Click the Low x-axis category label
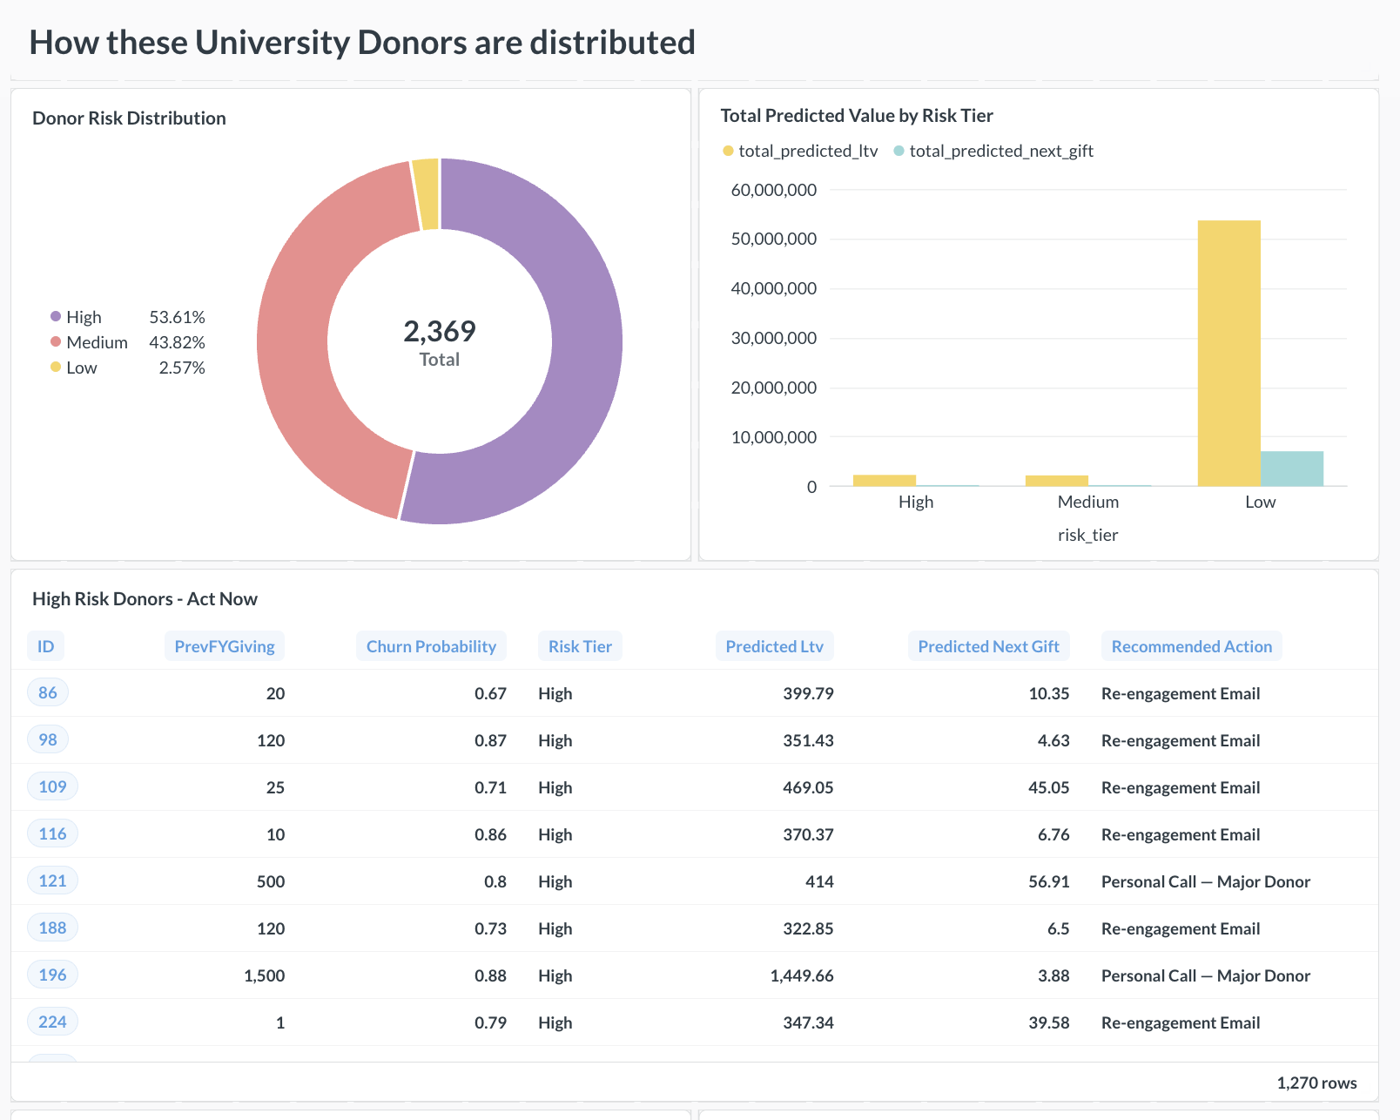This screenshot has width=1400, height=1120. (x=1260, y=502)
